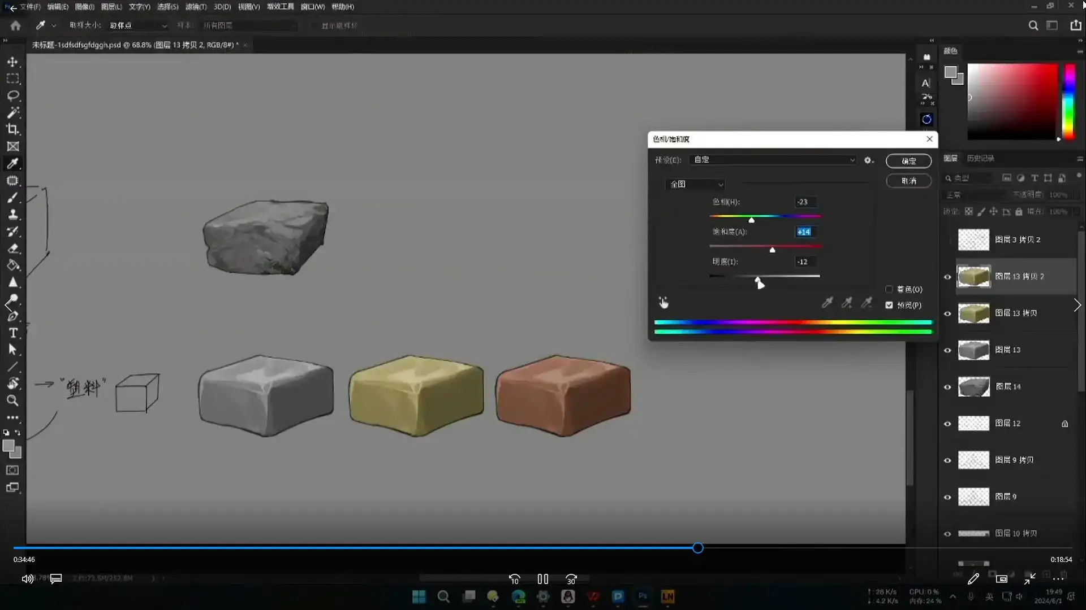Uncheck the Preview checkbox
Image resolution: width=1086 pixels, height=610 pixels.
(x=889, y=305)
